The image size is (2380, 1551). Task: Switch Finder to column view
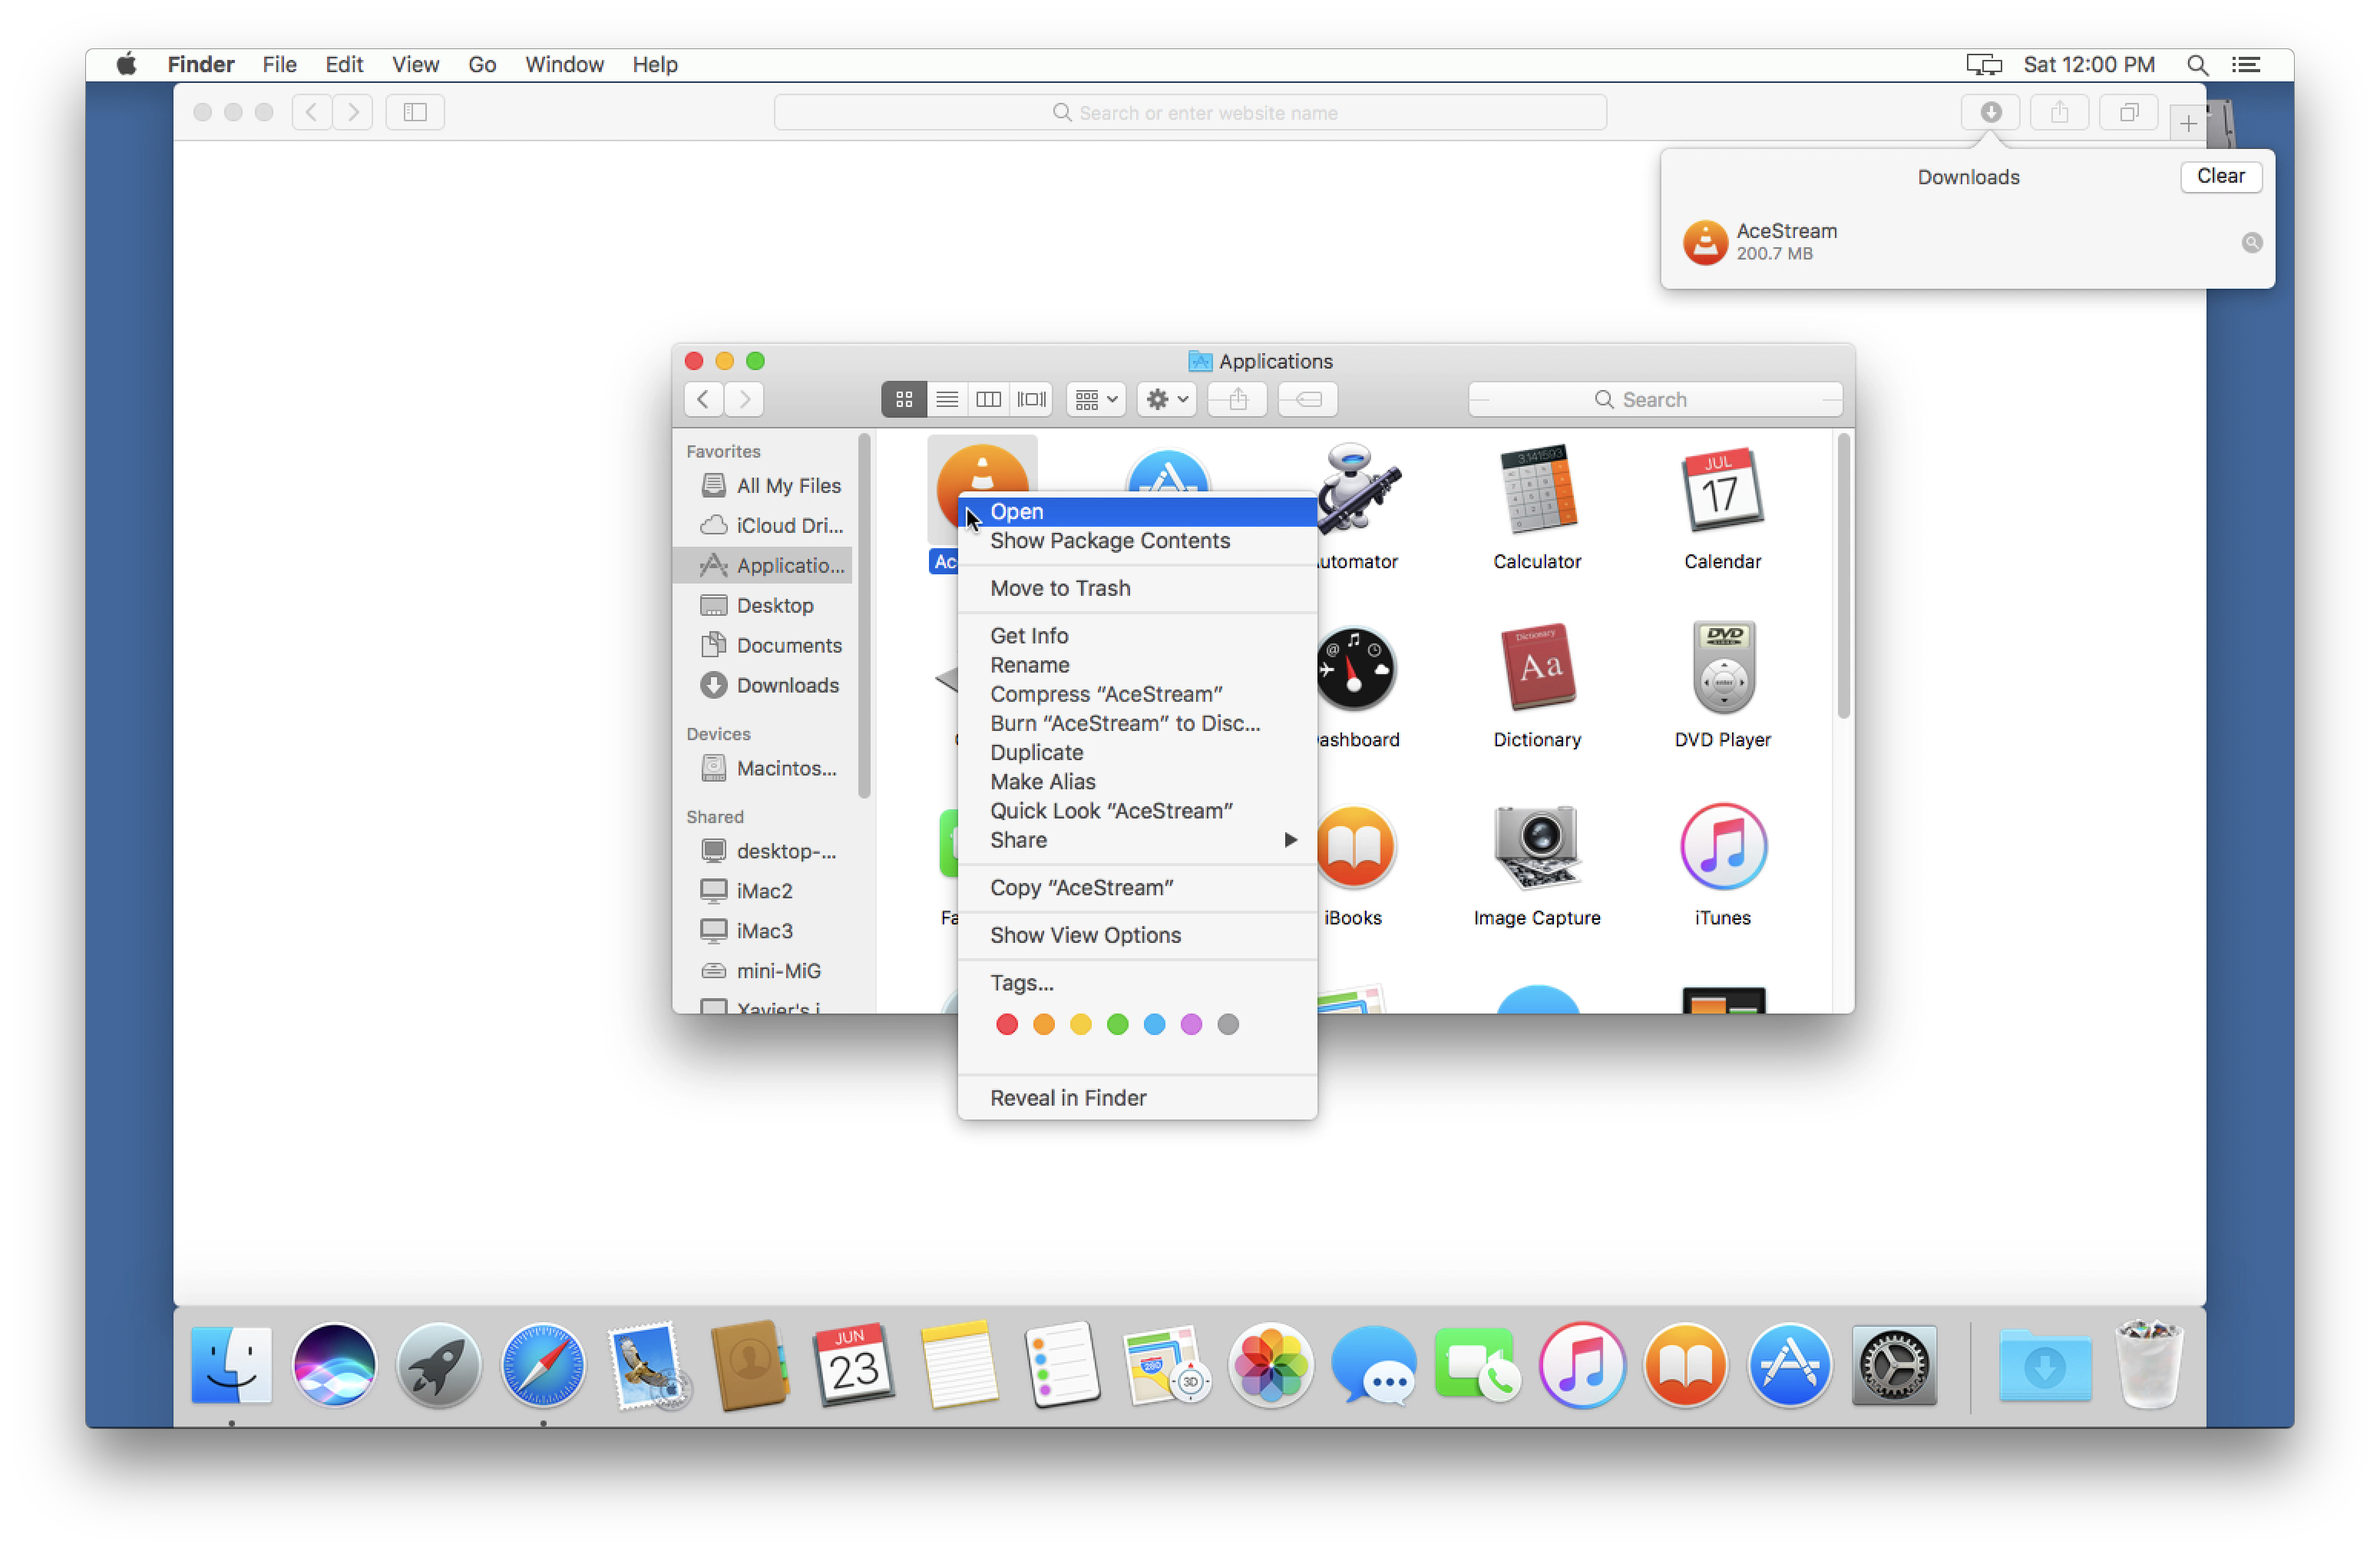989,399
